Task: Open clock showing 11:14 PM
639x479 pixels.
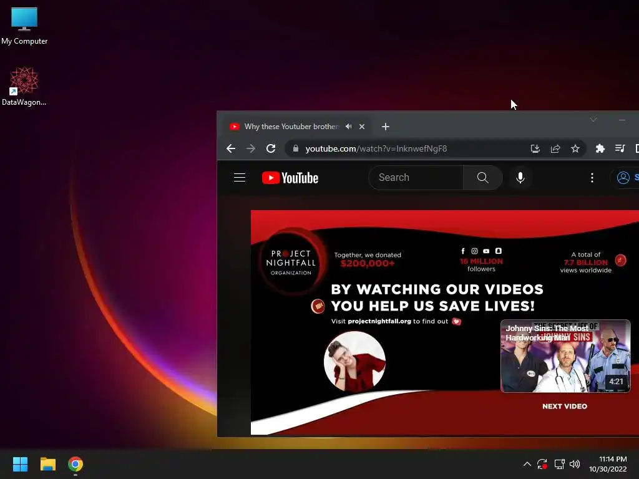Action: tap(608, 464)
